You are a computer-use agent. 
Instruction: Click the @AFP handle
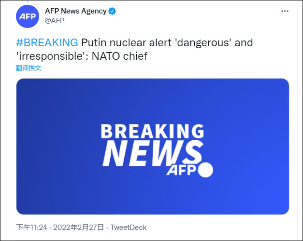55,20
